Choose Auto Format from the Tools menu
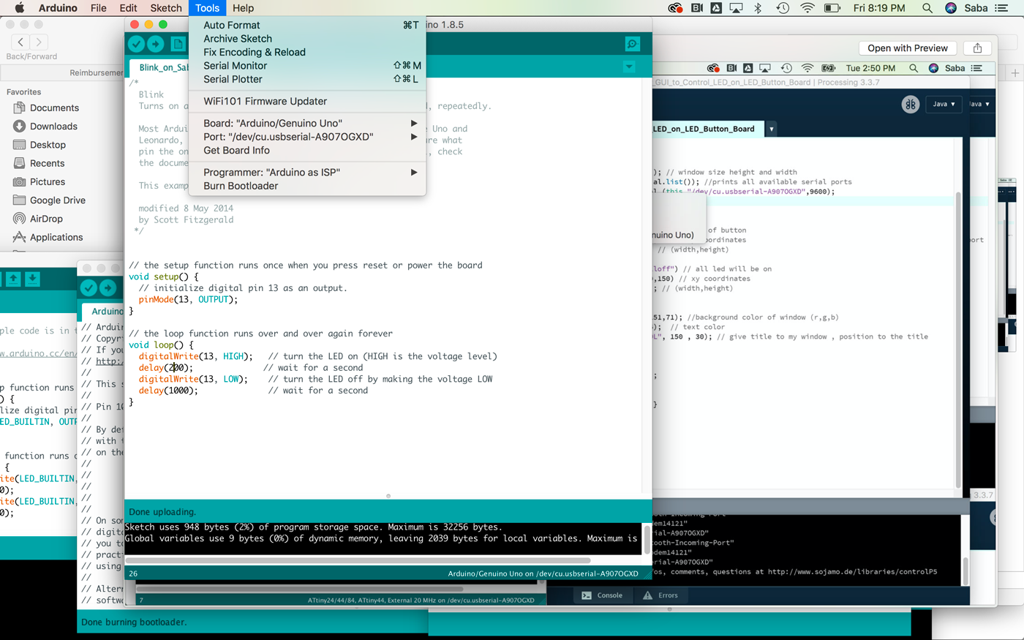 click(x=307, y=25)
